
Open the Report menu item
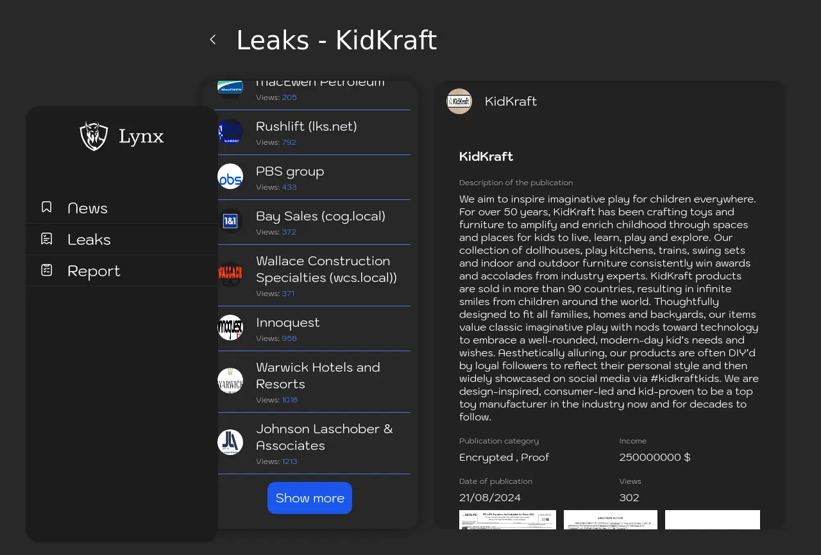pyautogui.click(x=94, y=271)
